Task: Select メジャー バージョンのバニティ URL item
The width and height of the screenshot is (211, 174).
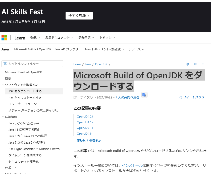Action: pos(33,110)
